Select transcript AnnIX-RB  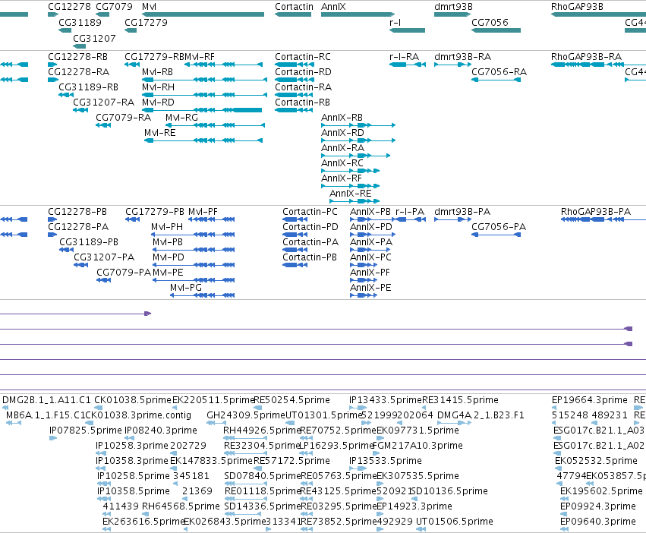[358, 125]
